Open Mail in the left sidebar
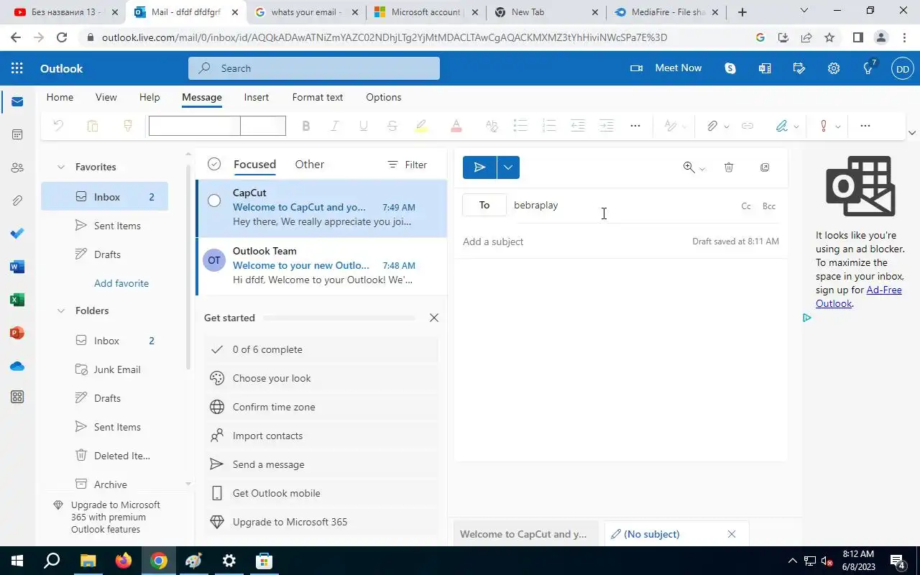 click(17, 101)
